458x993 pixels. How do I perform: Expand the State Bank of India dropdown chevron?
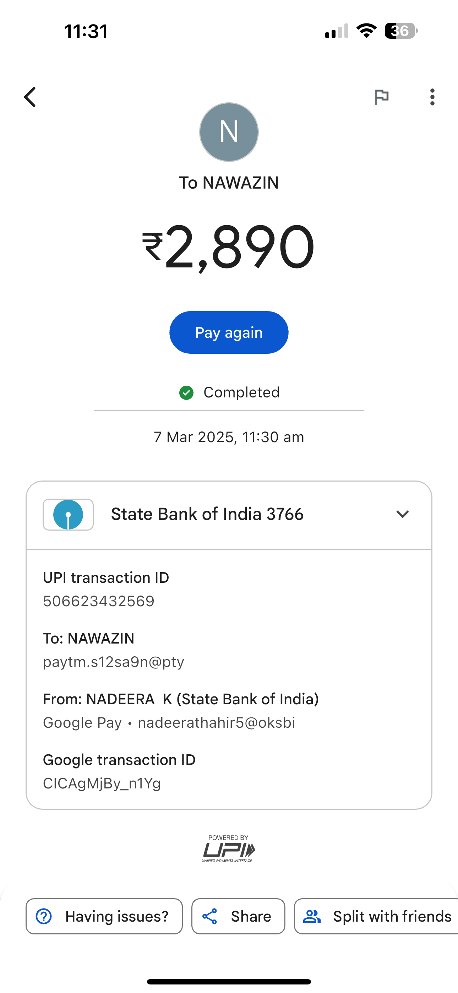402,514
